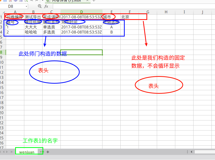215x160 pixels.
Task: Click the magnifier lookup icon beside fx
Action: (40, 6)
